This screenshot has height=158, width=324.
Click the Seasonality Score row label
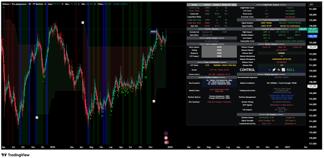coord(247,41)
